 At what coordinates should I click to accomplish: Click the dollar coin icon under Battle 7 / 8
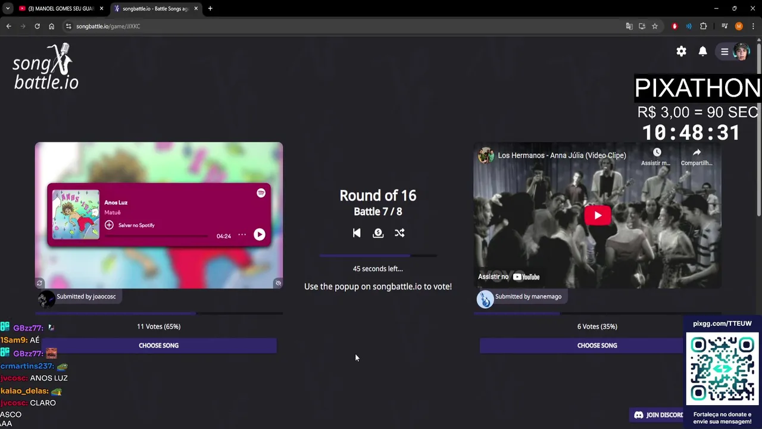[x=378, y=233]
